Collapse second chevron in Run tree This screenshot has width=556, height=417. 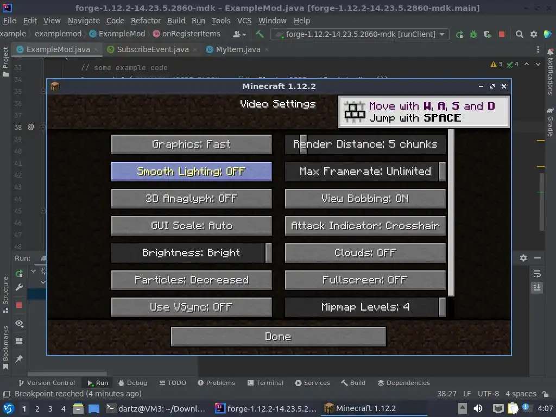[43, 282]
